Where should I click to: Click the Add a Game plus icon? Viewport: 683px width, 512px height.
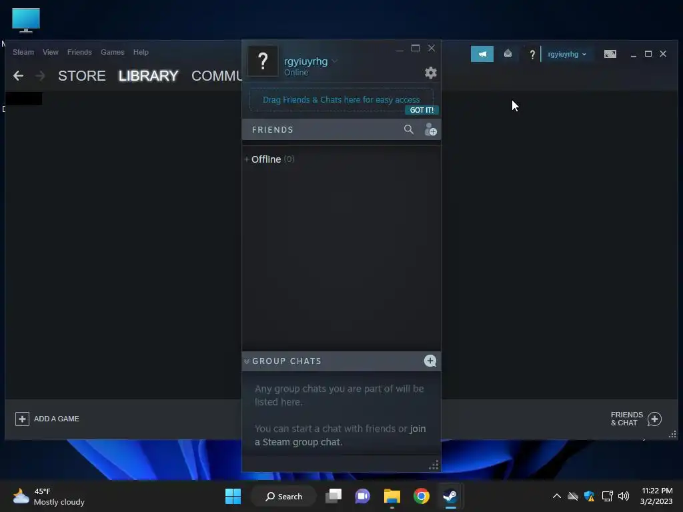pos(22,419)
